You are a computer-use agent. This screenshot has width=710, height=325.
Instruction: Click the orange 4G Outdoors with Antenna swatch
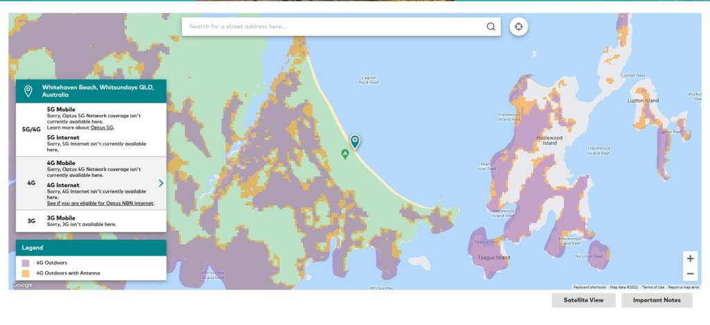pyautogui.click(x=26, y=274)
